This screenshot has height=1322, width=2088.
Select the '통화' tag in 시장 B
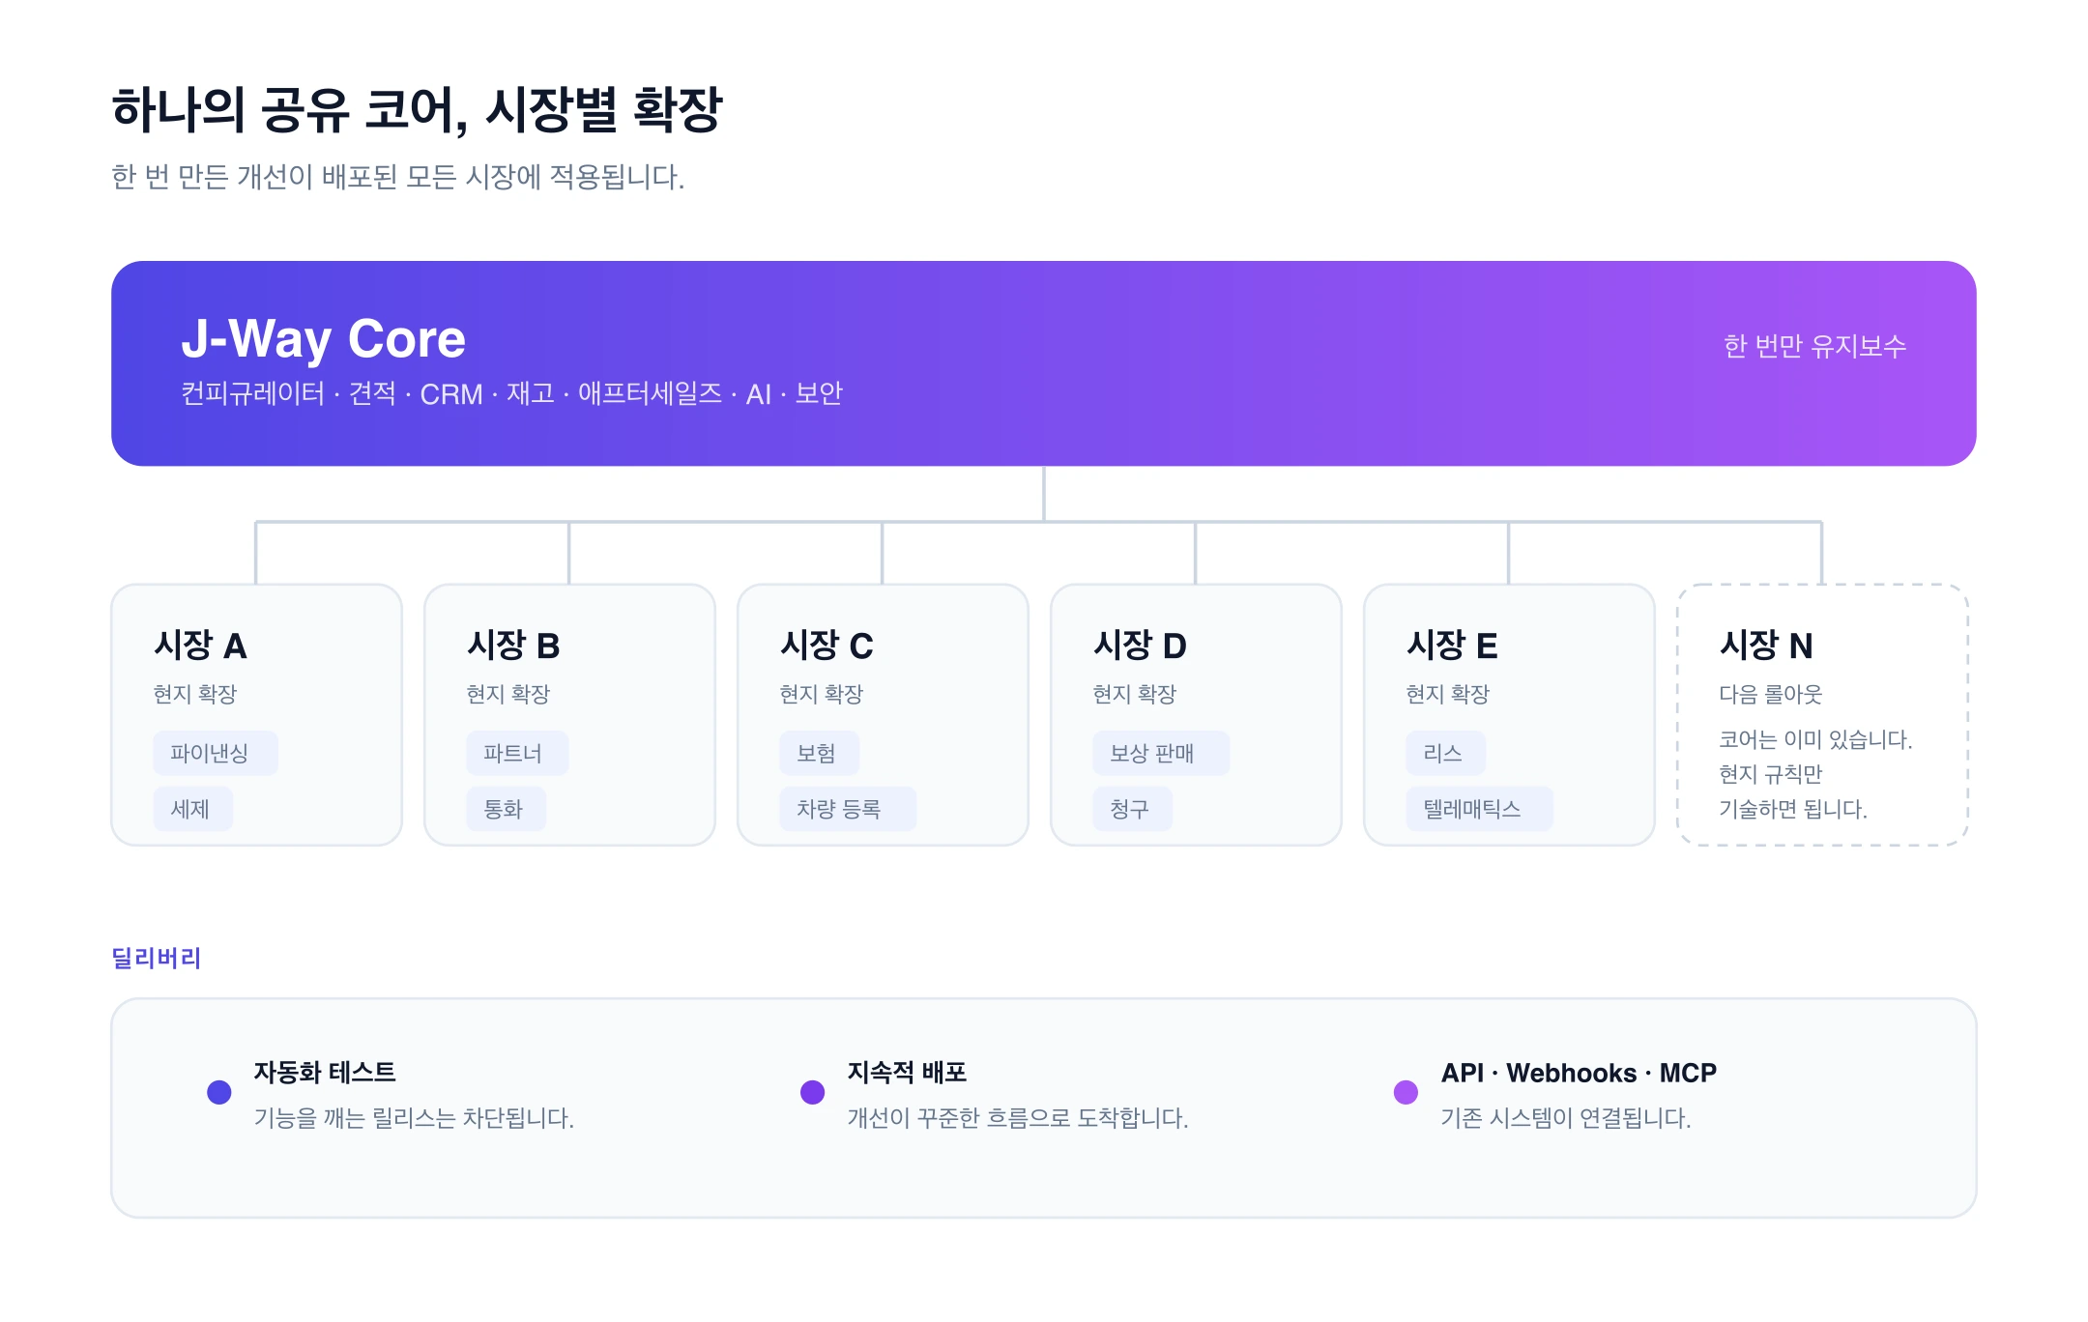(x=506, y=809)
